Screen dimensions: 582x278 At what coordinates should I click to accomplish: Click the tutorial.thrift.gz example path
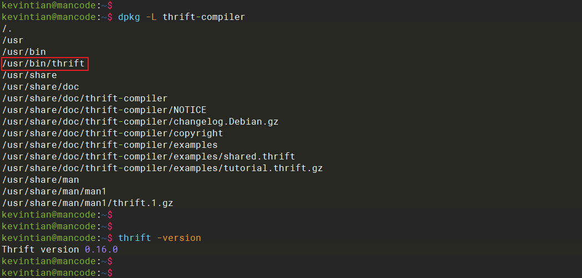pos(162,168)
